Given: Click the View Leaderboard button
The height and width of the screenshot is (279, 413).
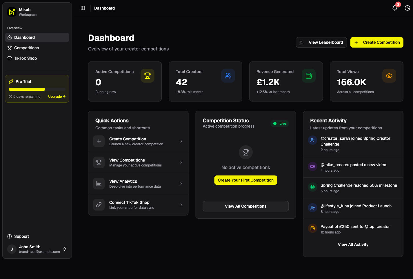Looking at the screenshot, I should [x=321, y=42].
